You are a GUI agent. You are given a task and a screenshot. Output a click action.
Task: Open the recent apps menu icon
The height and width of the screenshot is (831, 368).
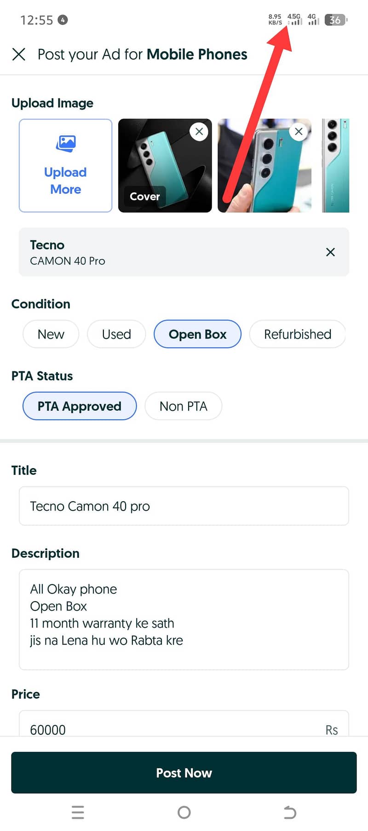[x=78, y=813]
